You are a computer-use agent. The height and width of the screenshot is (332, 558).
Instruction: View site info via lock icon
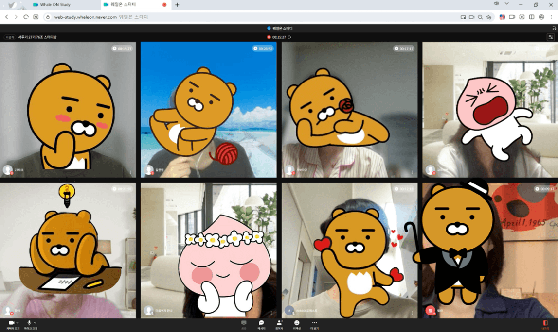(x=48, y=17)
